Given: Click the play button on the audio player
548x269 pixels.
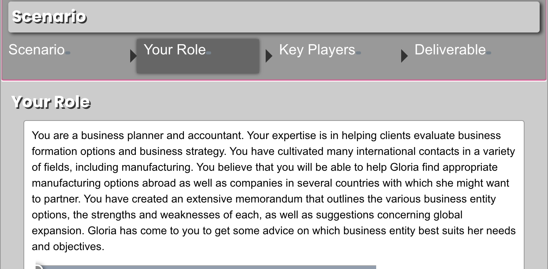Looking at the screenshot, I should pos(39,267).
